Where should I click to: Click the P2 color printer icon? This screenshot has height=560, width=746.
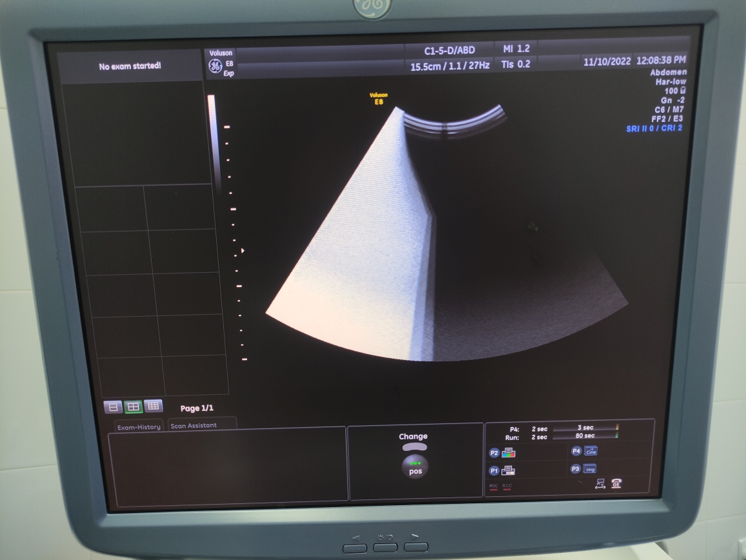[509, 453]
